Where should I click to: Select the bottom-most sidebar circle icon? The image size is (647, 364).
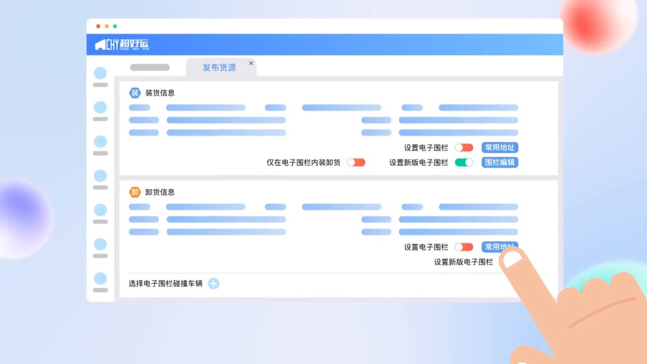pyautogui.click(x=101, y=279)
